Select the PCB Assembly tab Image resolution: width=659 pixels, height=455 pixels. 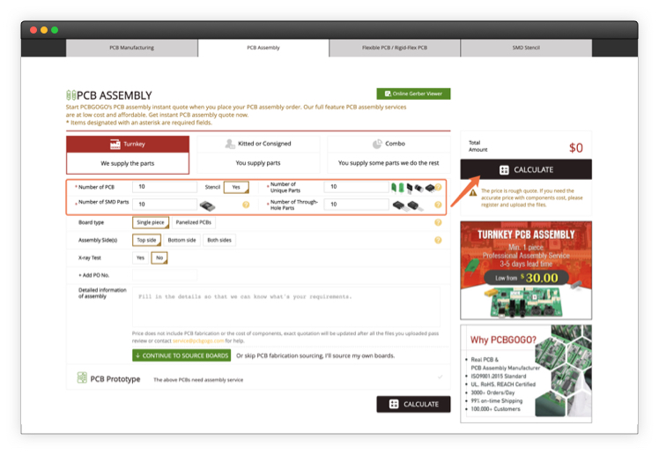coord(263,48)
